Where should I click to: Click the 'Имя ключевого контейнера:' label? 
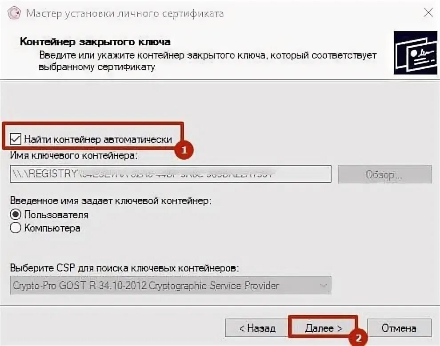[74, 156]
